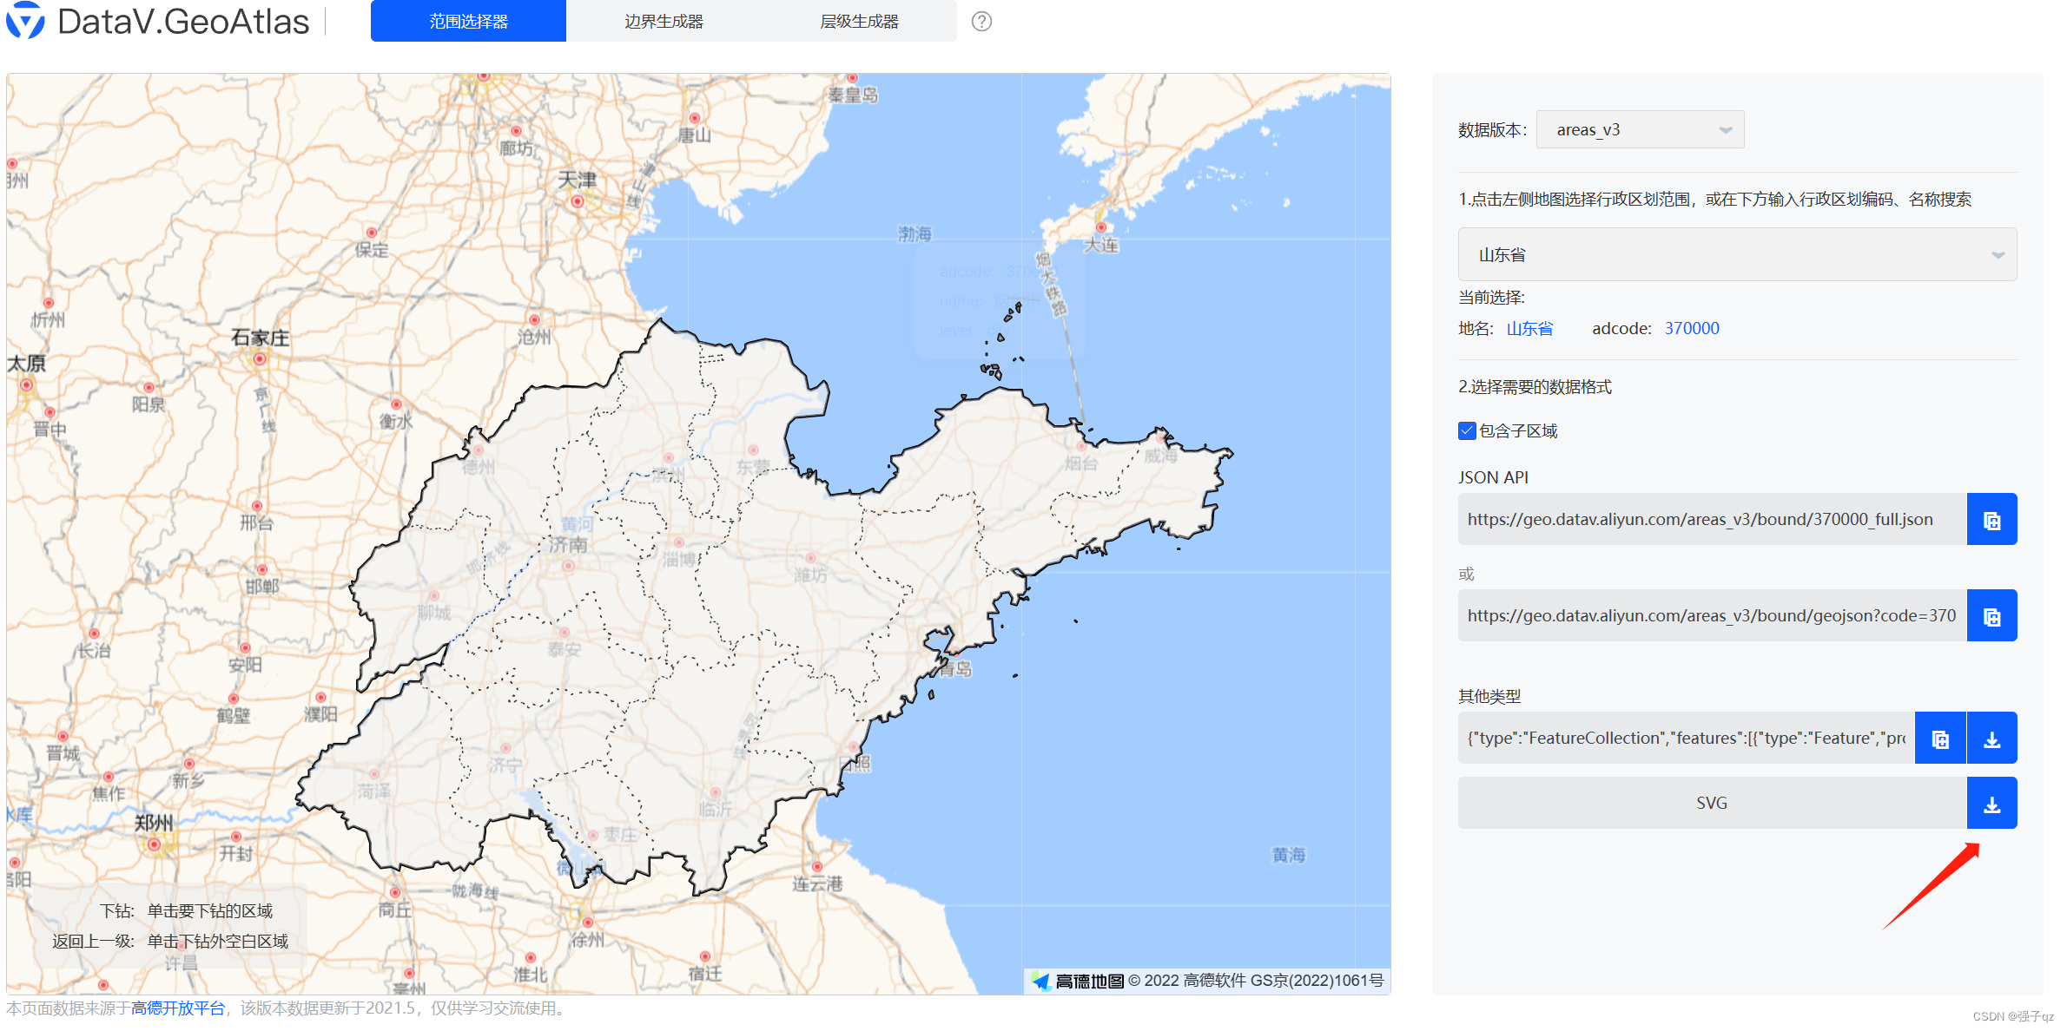
Task: Click the DataV.GeoAtlas logo icon
Action: point(25,20)
